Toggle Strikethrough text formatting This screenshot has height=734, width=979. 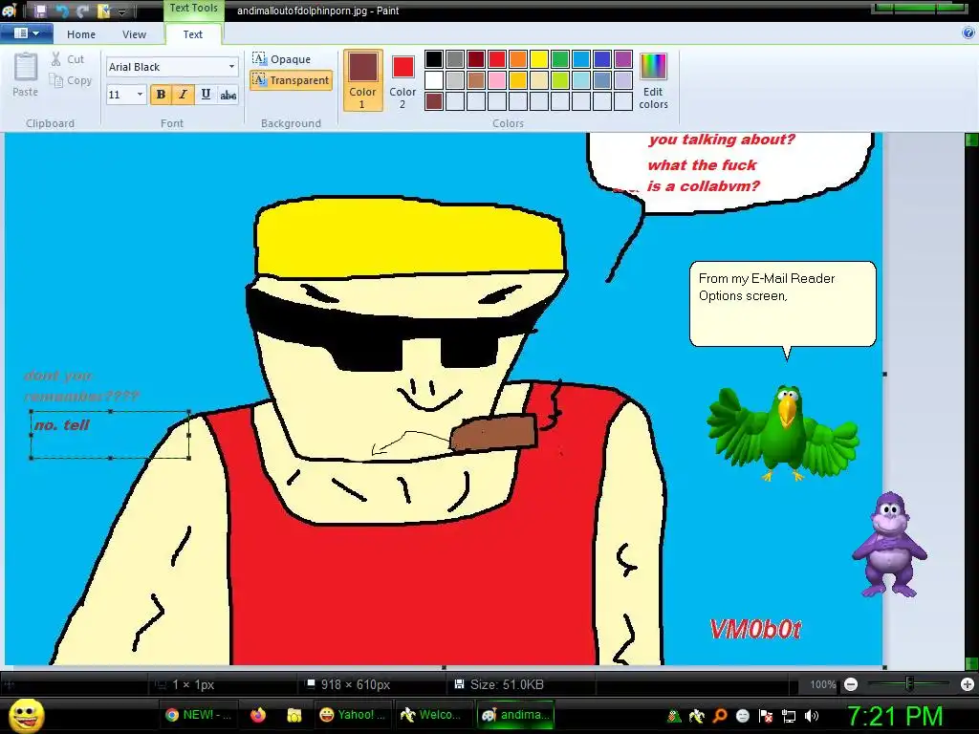pyautogui.click(x=228, y=95)
